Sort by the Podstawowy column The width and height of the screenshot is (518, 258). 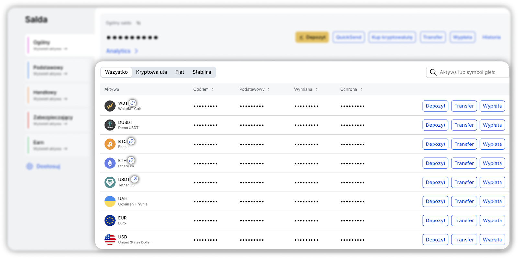click(269, 89)
